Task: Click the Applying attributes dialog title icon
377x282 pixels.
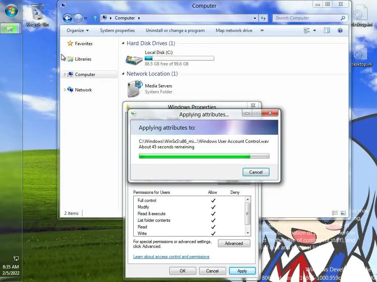Action: pyautogui.click(x=134, y=114)
